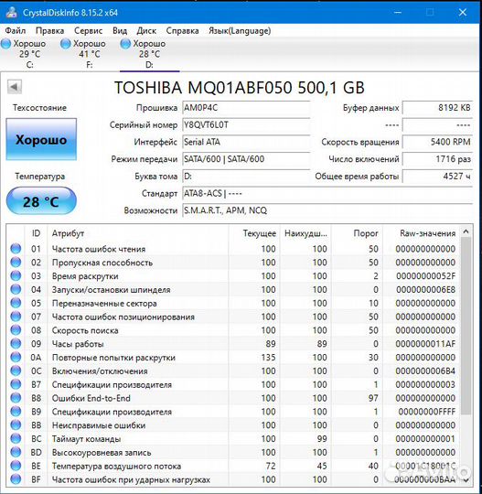Click blue status icon for attribute BE

point(16,466)
